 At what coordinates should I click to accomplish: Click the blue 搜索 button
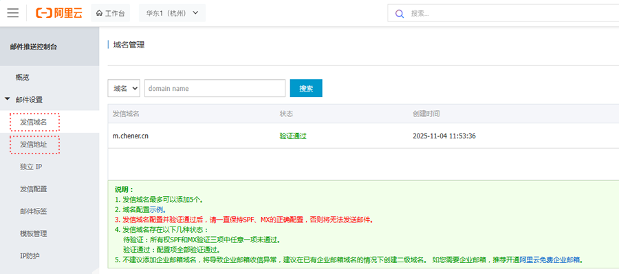[306, 88]
